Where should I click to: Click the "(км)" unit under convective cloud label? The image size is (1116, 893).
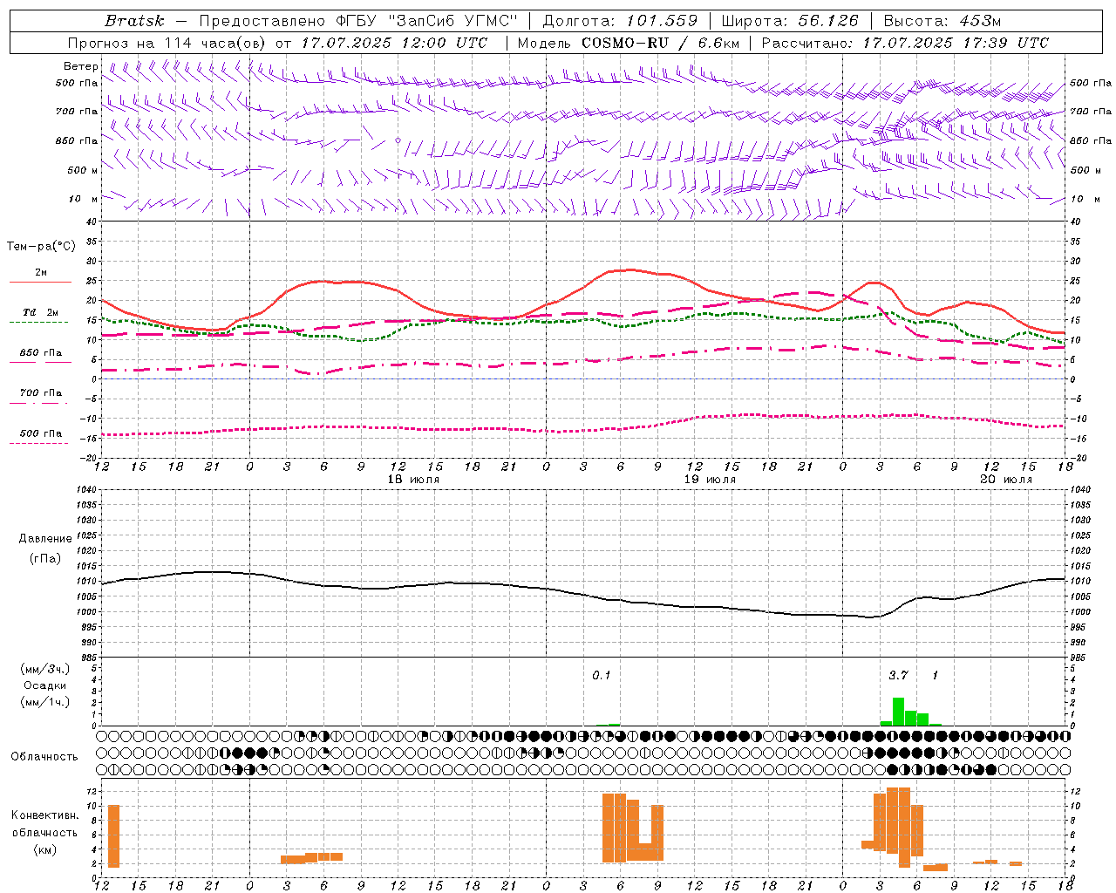(x=45, y=849)
